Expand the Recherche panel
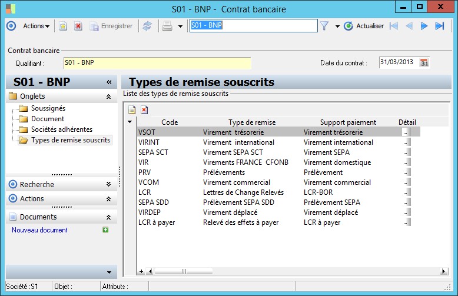458x296 pixels. (x=108, y=184)
